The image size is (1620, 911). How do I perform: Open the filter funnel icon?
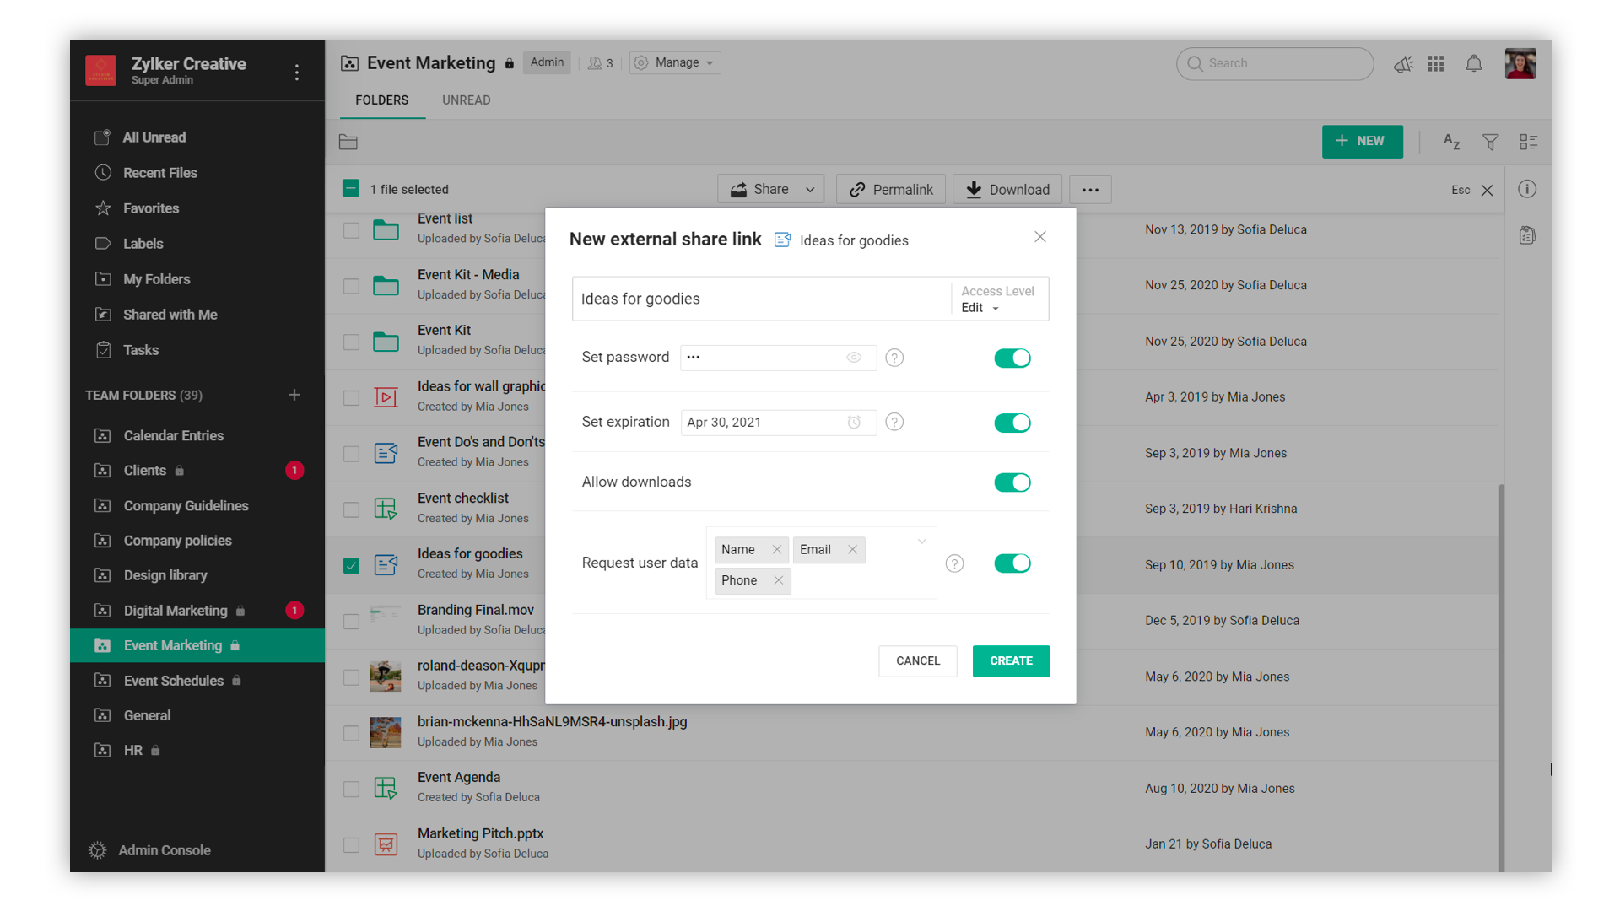[1490, 142]
